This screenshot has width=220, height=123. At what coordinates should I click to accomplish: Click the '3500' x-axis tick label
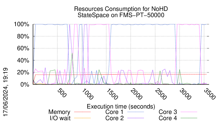[210, 94]
